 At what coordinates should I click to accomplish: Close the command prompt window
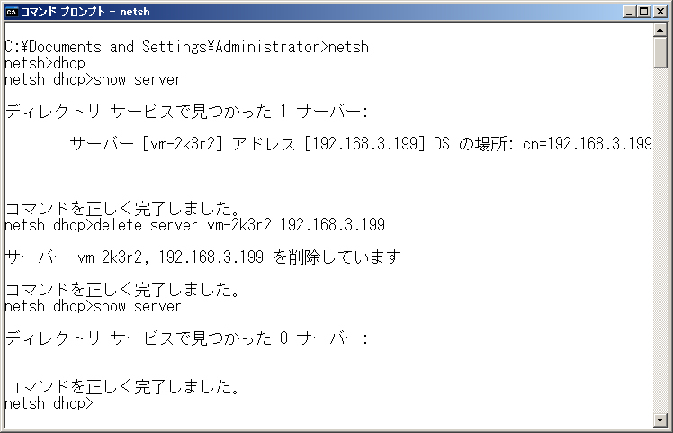[660, 12]
